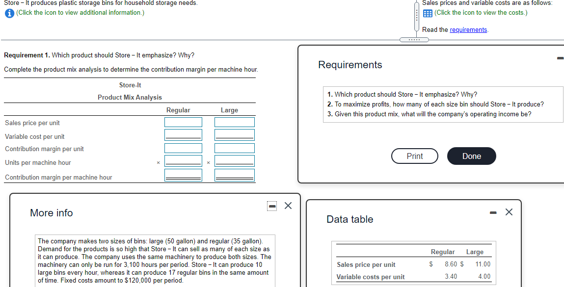This screenshot has width=564, height=287.
Task: Open the costs data table grid icon
Action: (428, 13)
